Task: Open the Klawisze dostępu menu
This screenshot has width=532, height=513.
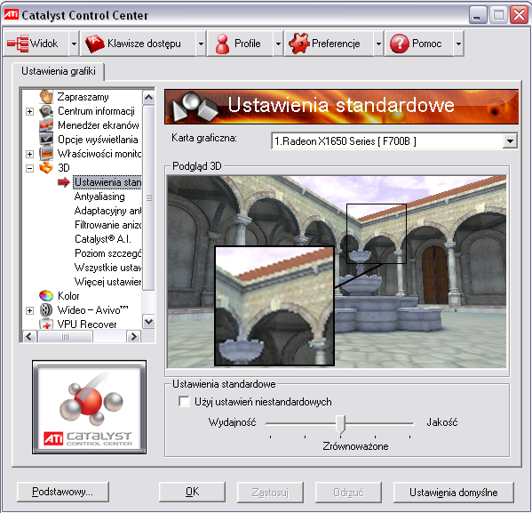Action: [138, 44]
